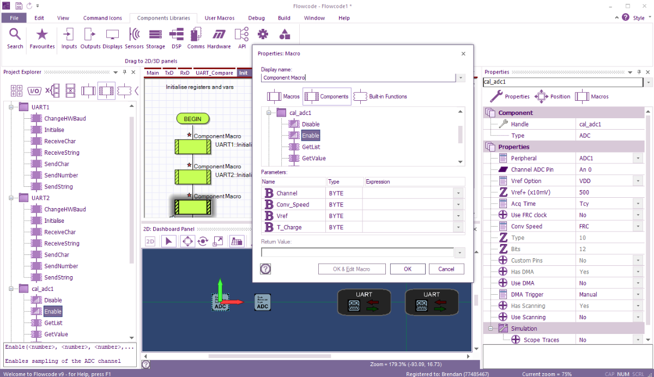Click the help question mark in dialog
Viewport: 654px width, 377px height.
[x=266, y=269]
